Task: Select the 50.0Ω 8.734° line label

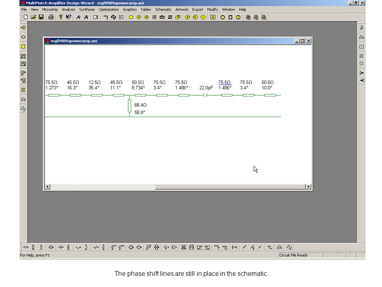Action: pos(138,85)
